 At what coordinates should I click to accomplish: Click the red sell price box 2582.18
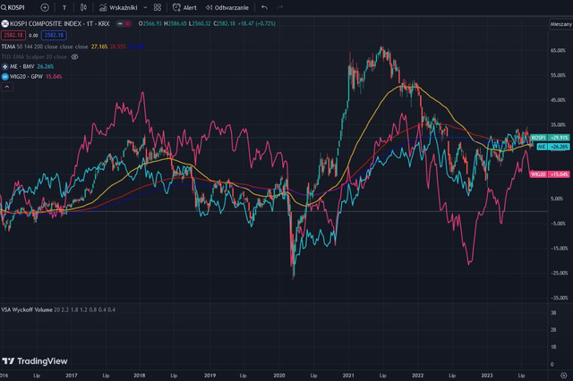[13, 36]
